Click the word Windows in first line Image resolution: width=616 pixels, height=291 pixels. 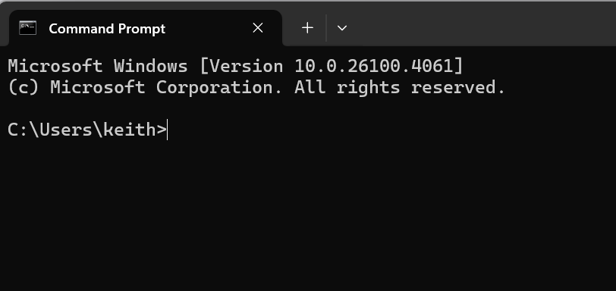150,66
